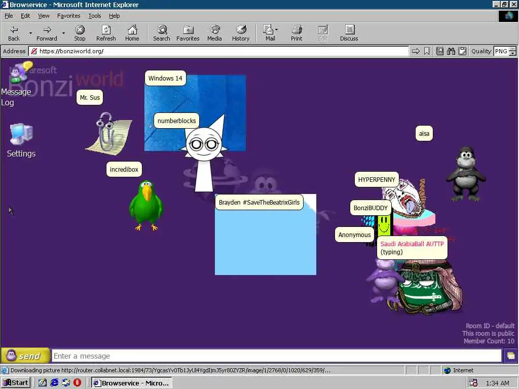This screenshot has width=519, height=389.
Task: Click the 1:34 AM clock
Action: [498, 383]
